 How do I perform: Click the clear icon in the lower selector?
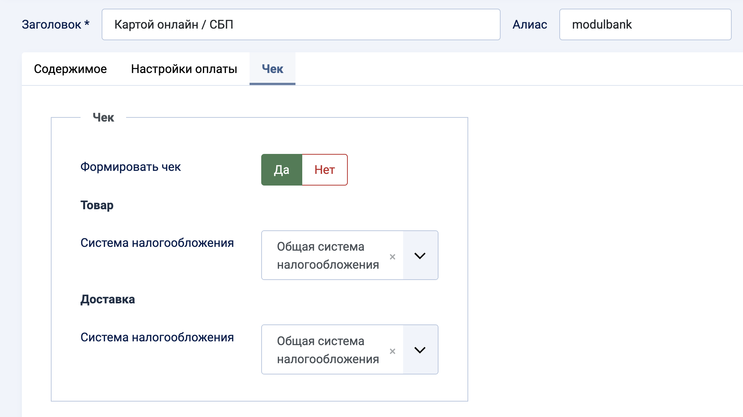(x=393, y=350)
